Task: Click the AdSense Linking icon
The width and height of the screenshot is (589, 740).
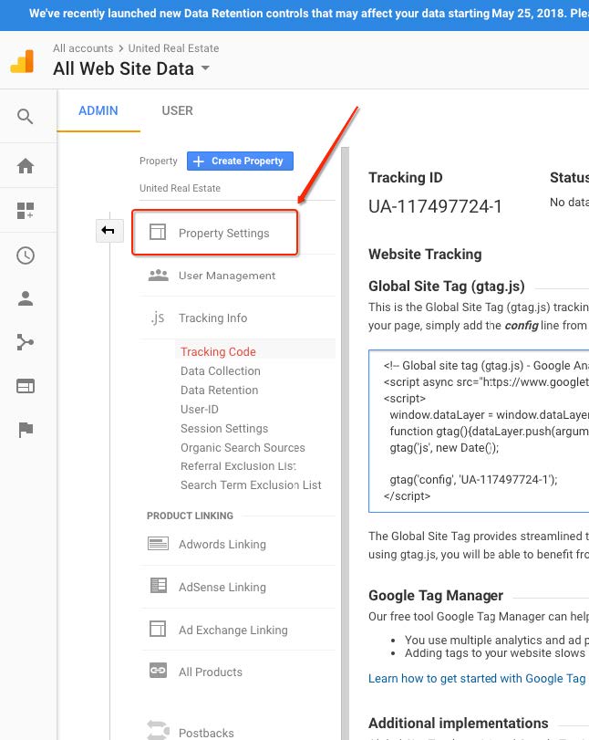Action: [x=158, y=586]
